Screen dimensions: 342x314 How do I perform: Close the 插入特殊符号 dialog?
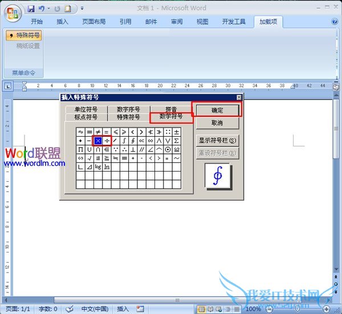tap(239, 97)
